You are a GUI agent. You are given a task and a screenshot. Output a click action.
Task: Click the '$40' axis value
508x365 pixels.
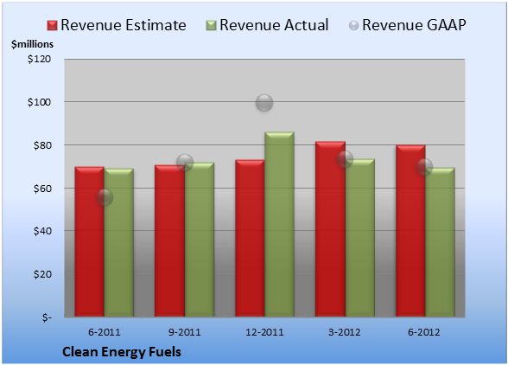pos(42,231)
